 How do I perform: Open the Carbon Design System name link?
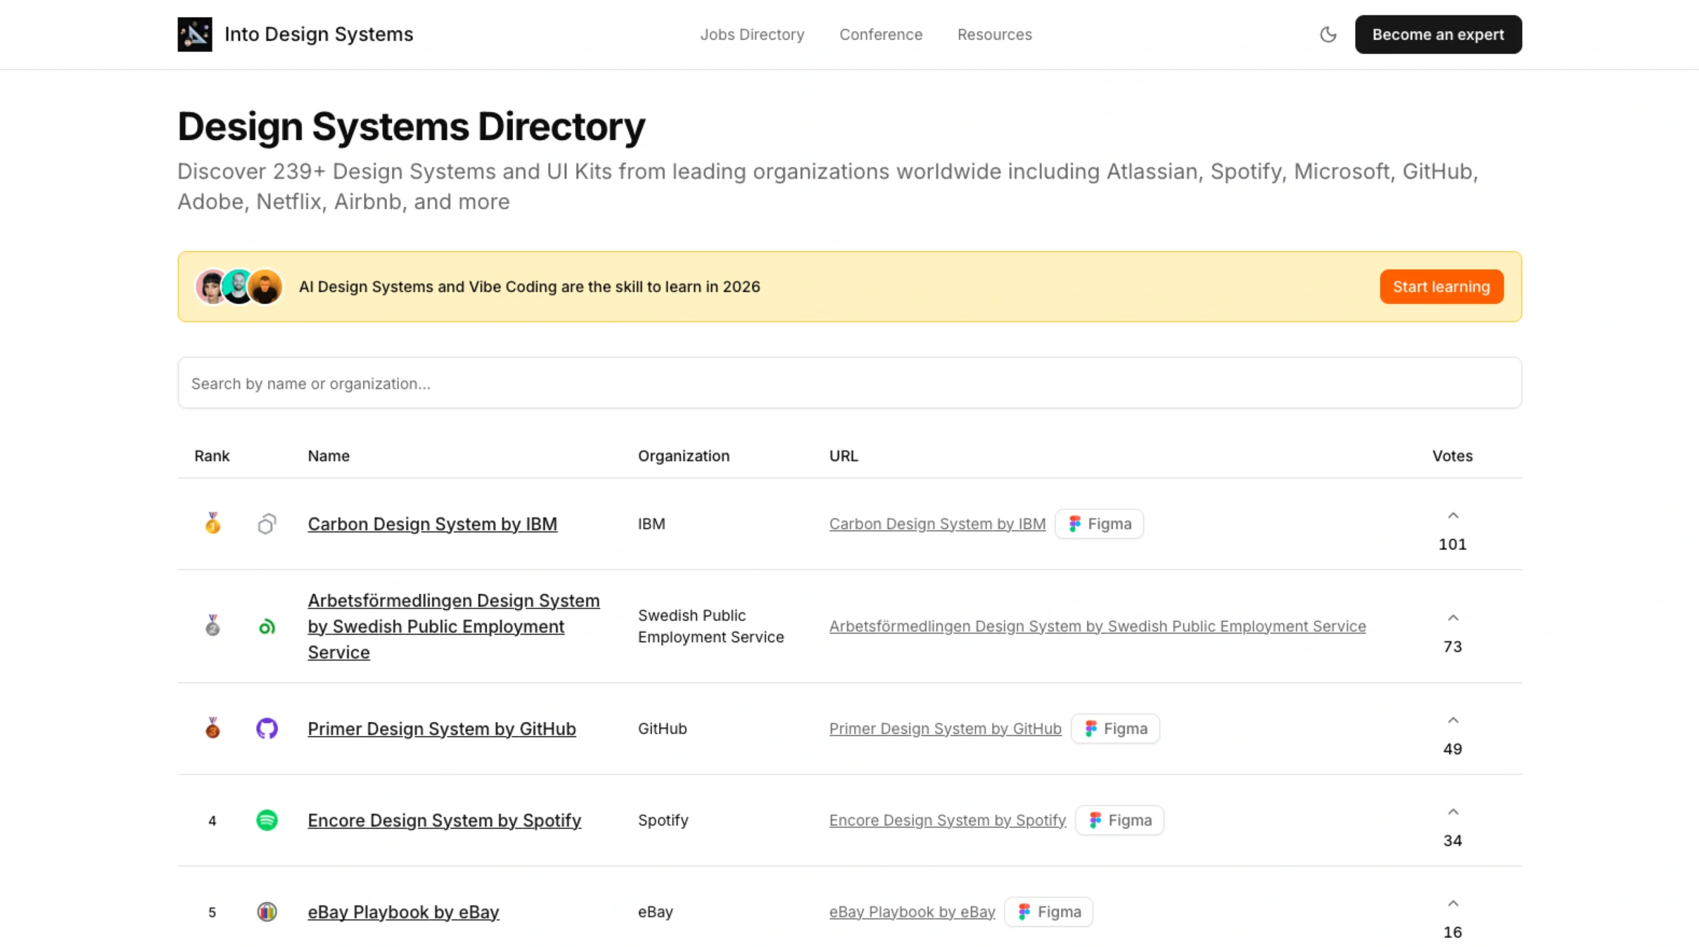[x=432, y=524]
